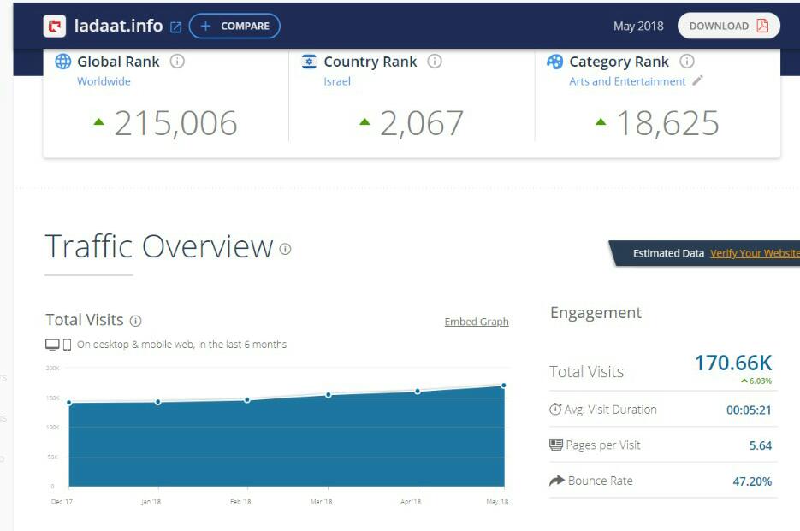Click the Total Visits info icon
The image size is (800, 531).
tap(135, 321)
